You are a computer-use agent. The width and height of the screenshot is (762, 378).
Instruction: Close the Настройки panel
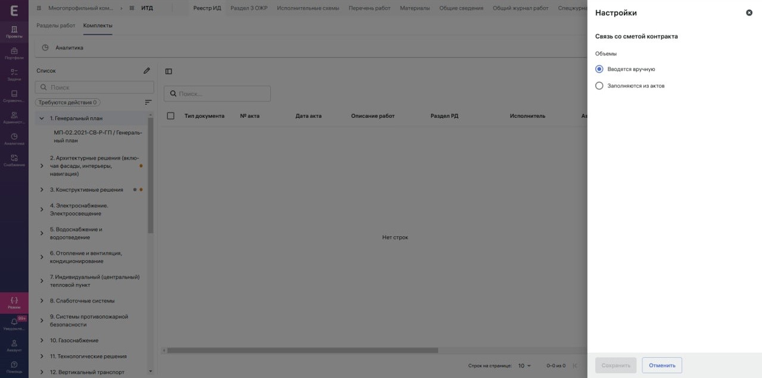[x=749, y=13]
